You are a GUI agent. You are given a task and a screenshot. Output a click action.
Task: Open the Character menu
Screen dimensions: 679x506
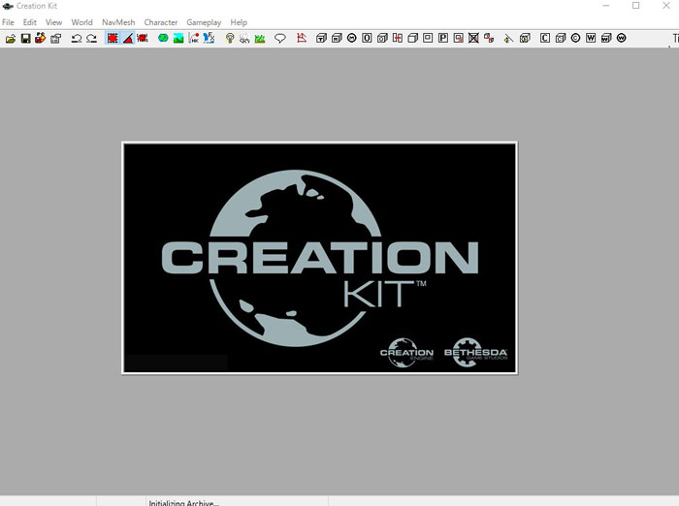tap(161, 22)
